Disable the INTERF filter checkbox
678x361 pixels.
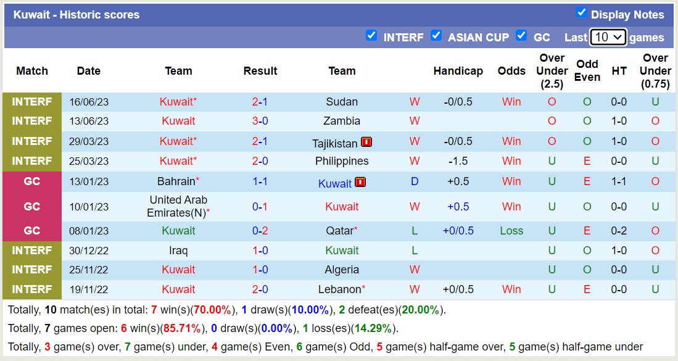pos(371,36)
